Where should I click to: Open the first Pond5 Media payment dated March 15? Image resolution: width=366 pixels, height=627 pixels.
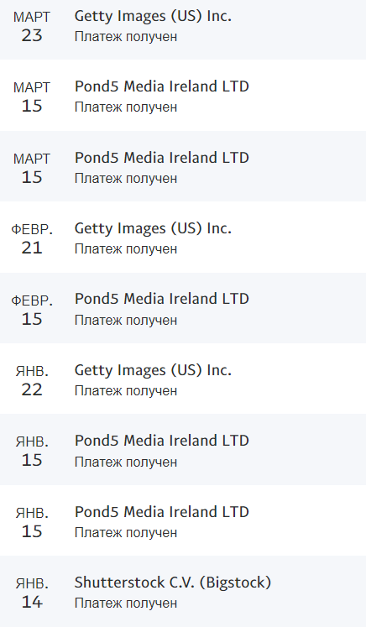tap(183, 96)
